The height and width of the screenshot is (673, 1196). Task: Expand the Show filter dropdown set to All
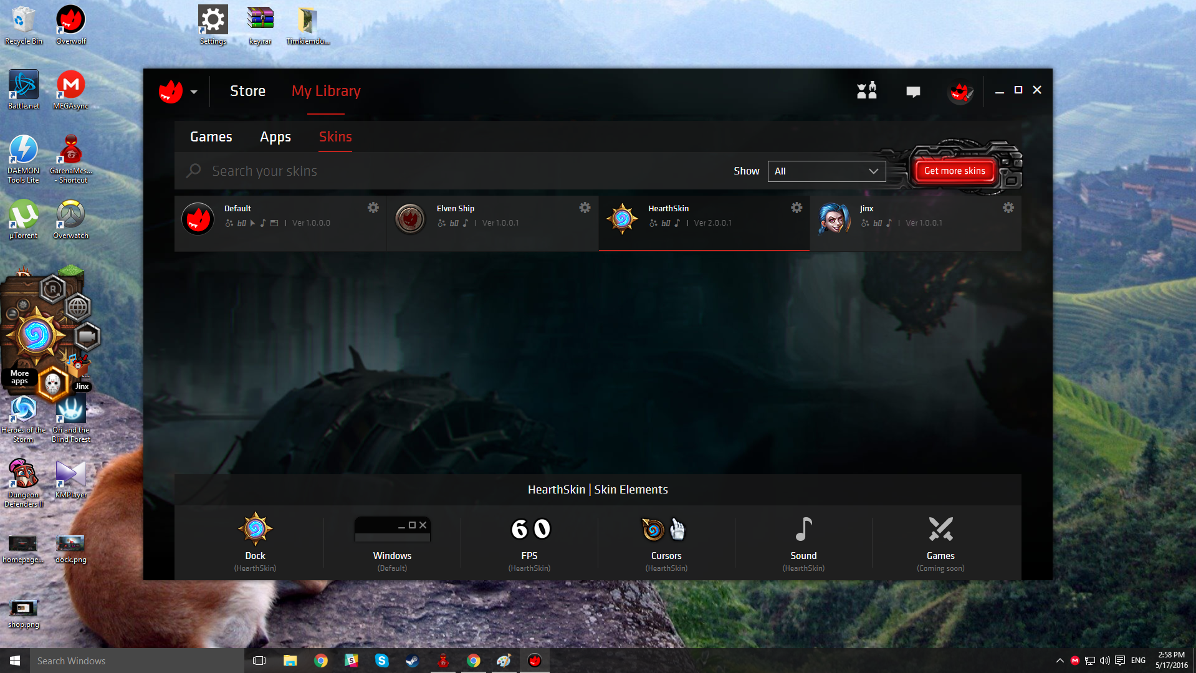point(826,171)
